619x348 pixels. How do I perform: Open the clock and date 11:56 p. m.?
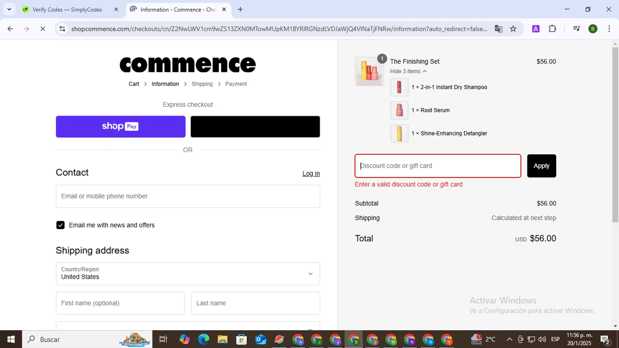click(579, 339)
